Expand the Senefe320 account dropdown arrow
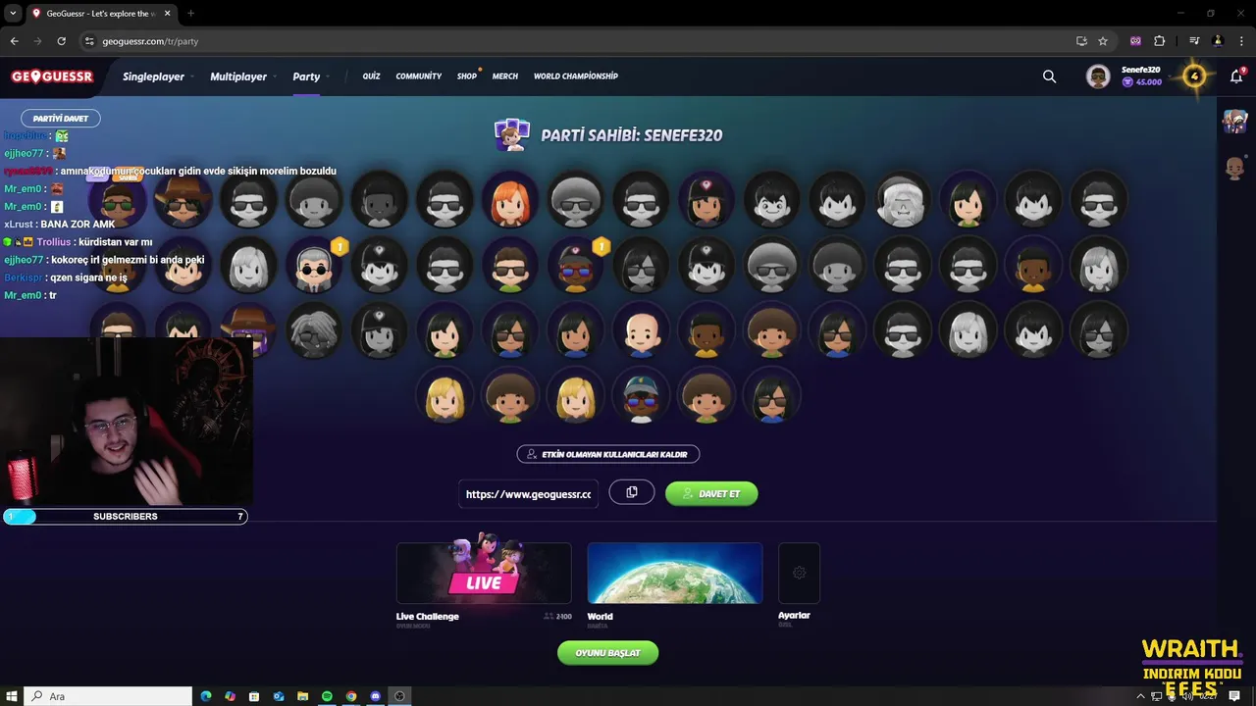This screenshot has width=1256, height=706. [1170, 76]
